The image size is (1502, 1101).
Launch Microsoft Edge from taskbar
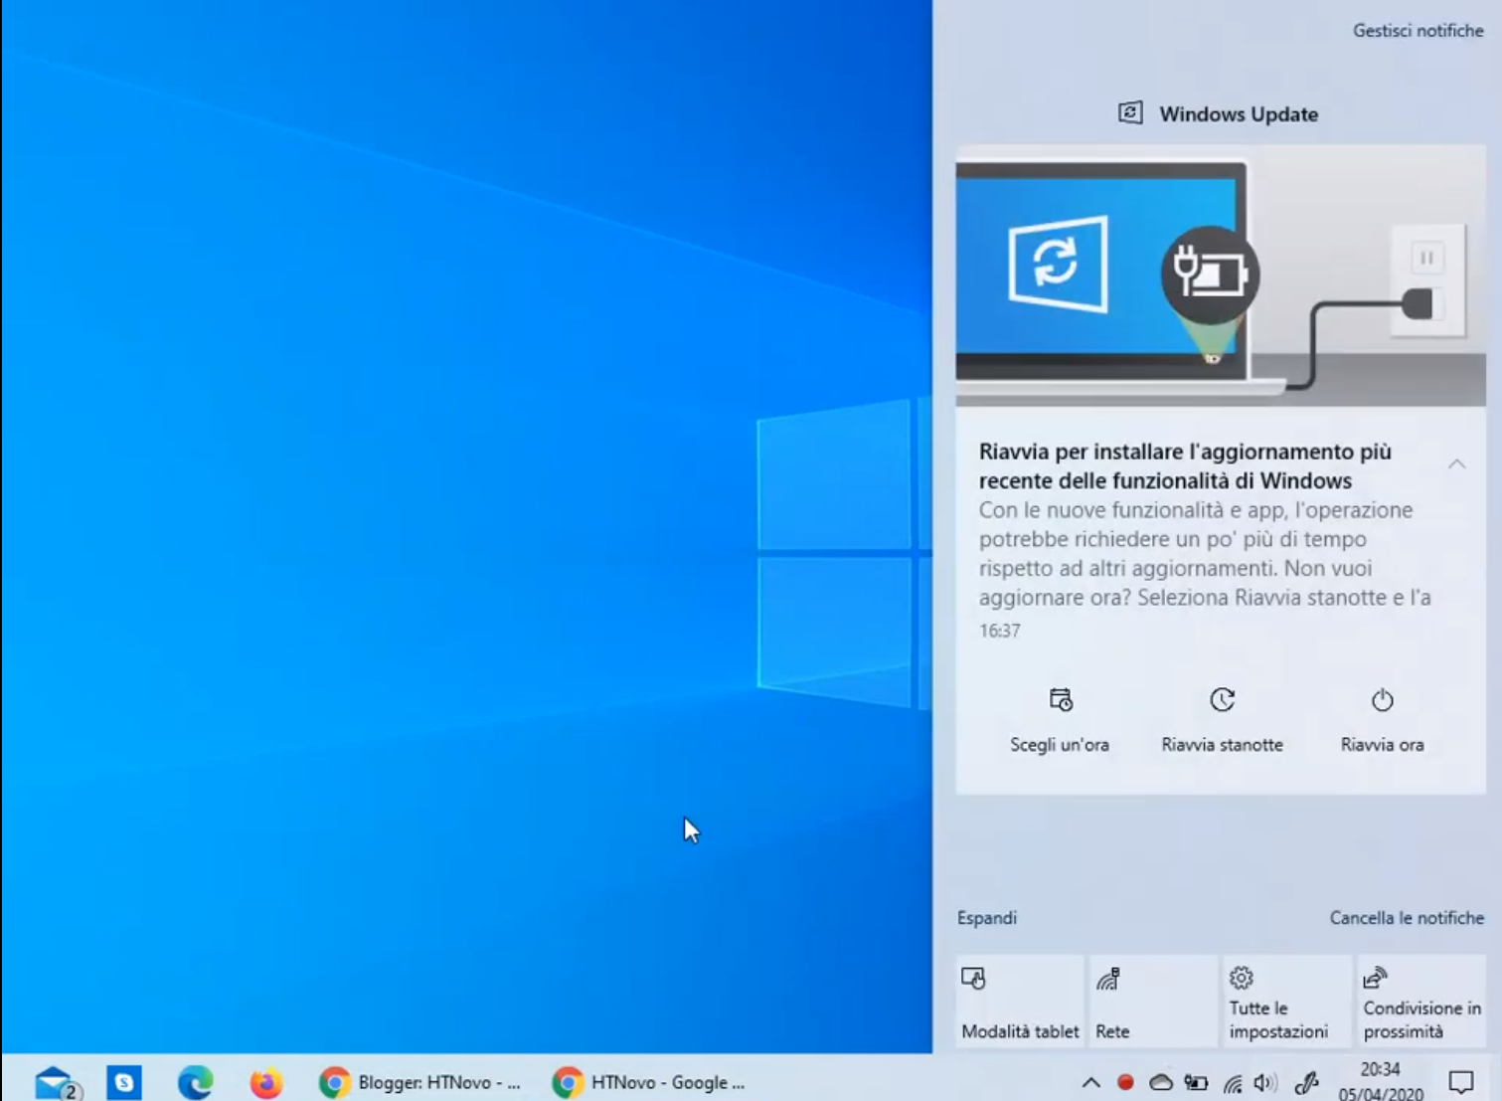[195, 1082]
